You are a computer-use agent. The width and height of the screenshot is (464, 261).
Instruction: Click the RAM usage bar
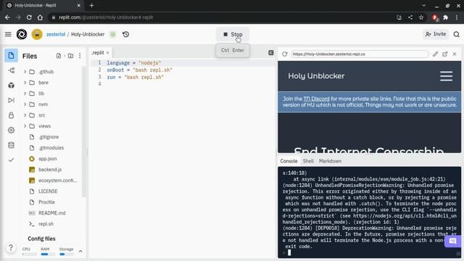(48, 254)
